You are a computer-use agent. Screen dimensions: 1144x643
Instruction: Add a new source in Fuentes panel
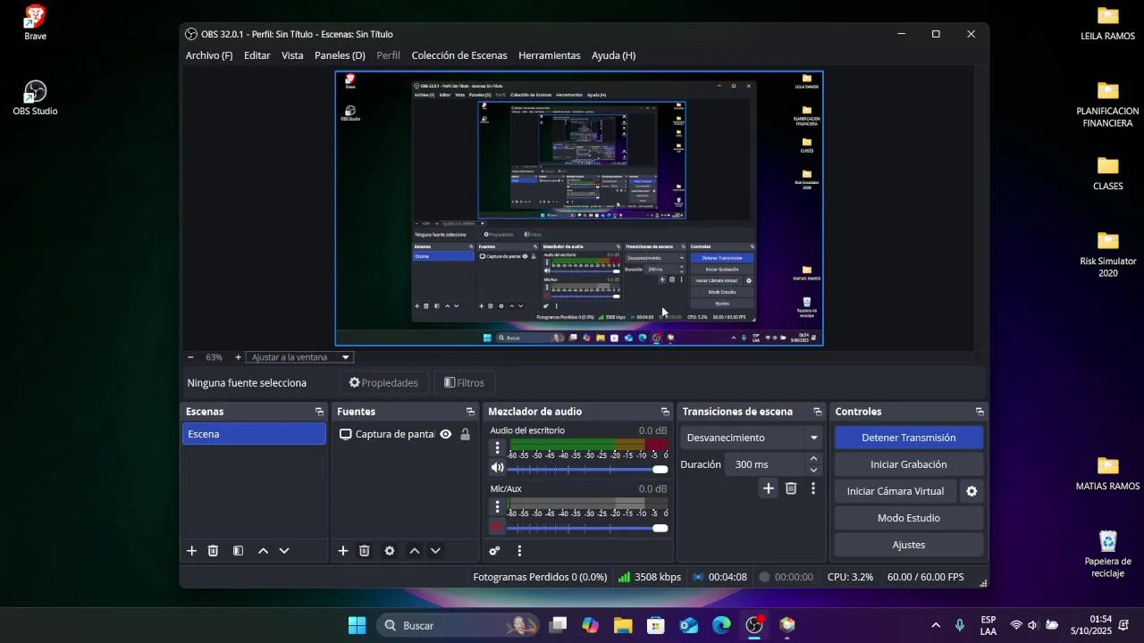(343, 551)
